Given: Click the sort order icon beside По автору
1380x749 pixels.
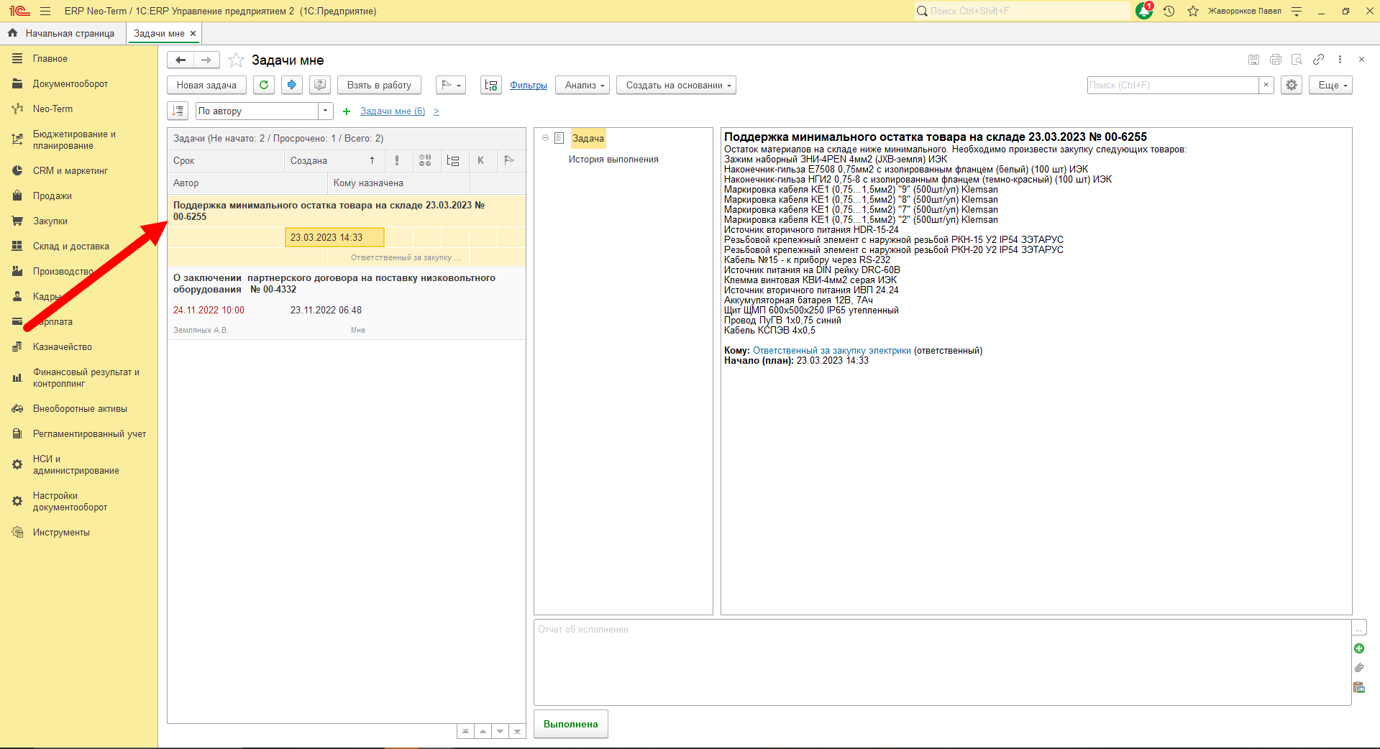Looking at the screenshot, I should pyautogui.click(x=178, y=111).
